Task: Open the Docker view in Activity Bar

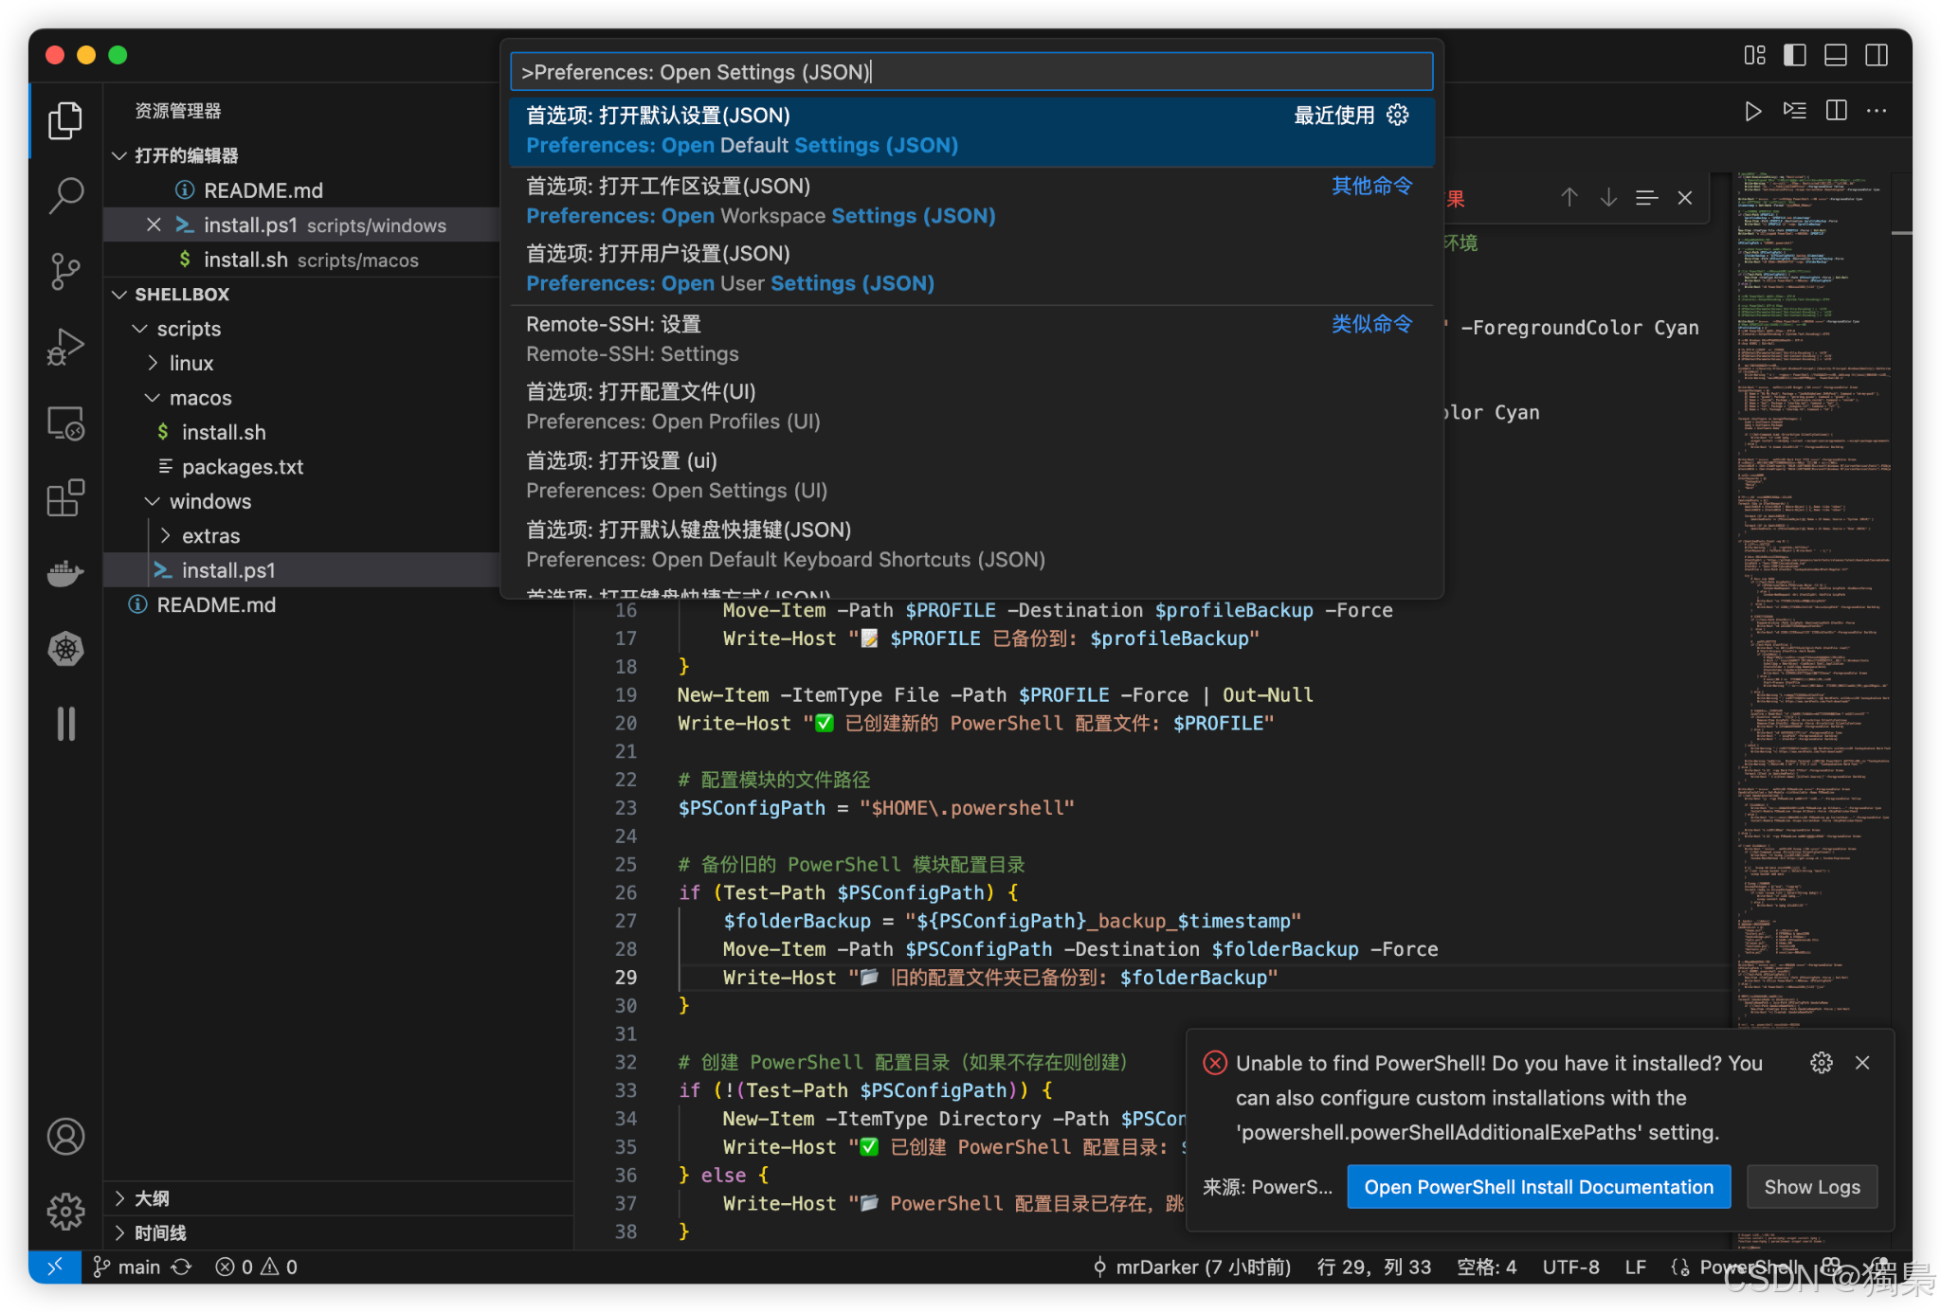Action: point(64,572)
